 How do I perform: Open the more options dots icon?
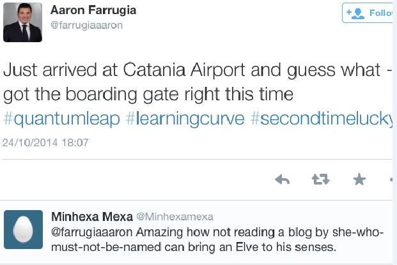click(x=393, y=180)
